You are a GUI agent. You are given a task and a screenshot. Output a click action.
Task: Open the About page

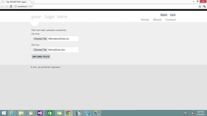click(x=157, y=20)
